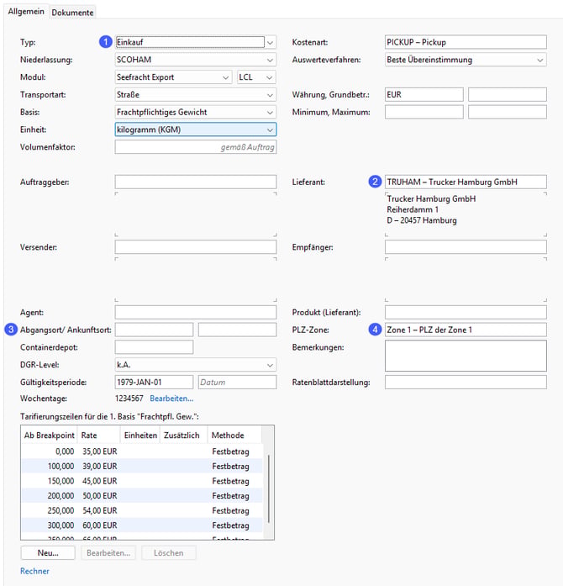Click the Grundbetrag field next to EUR
This screenshot has height=586, width=563.
click(x=508, y=95)
